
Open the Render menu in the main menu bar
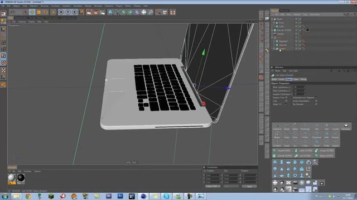click(x=88, y=6)
